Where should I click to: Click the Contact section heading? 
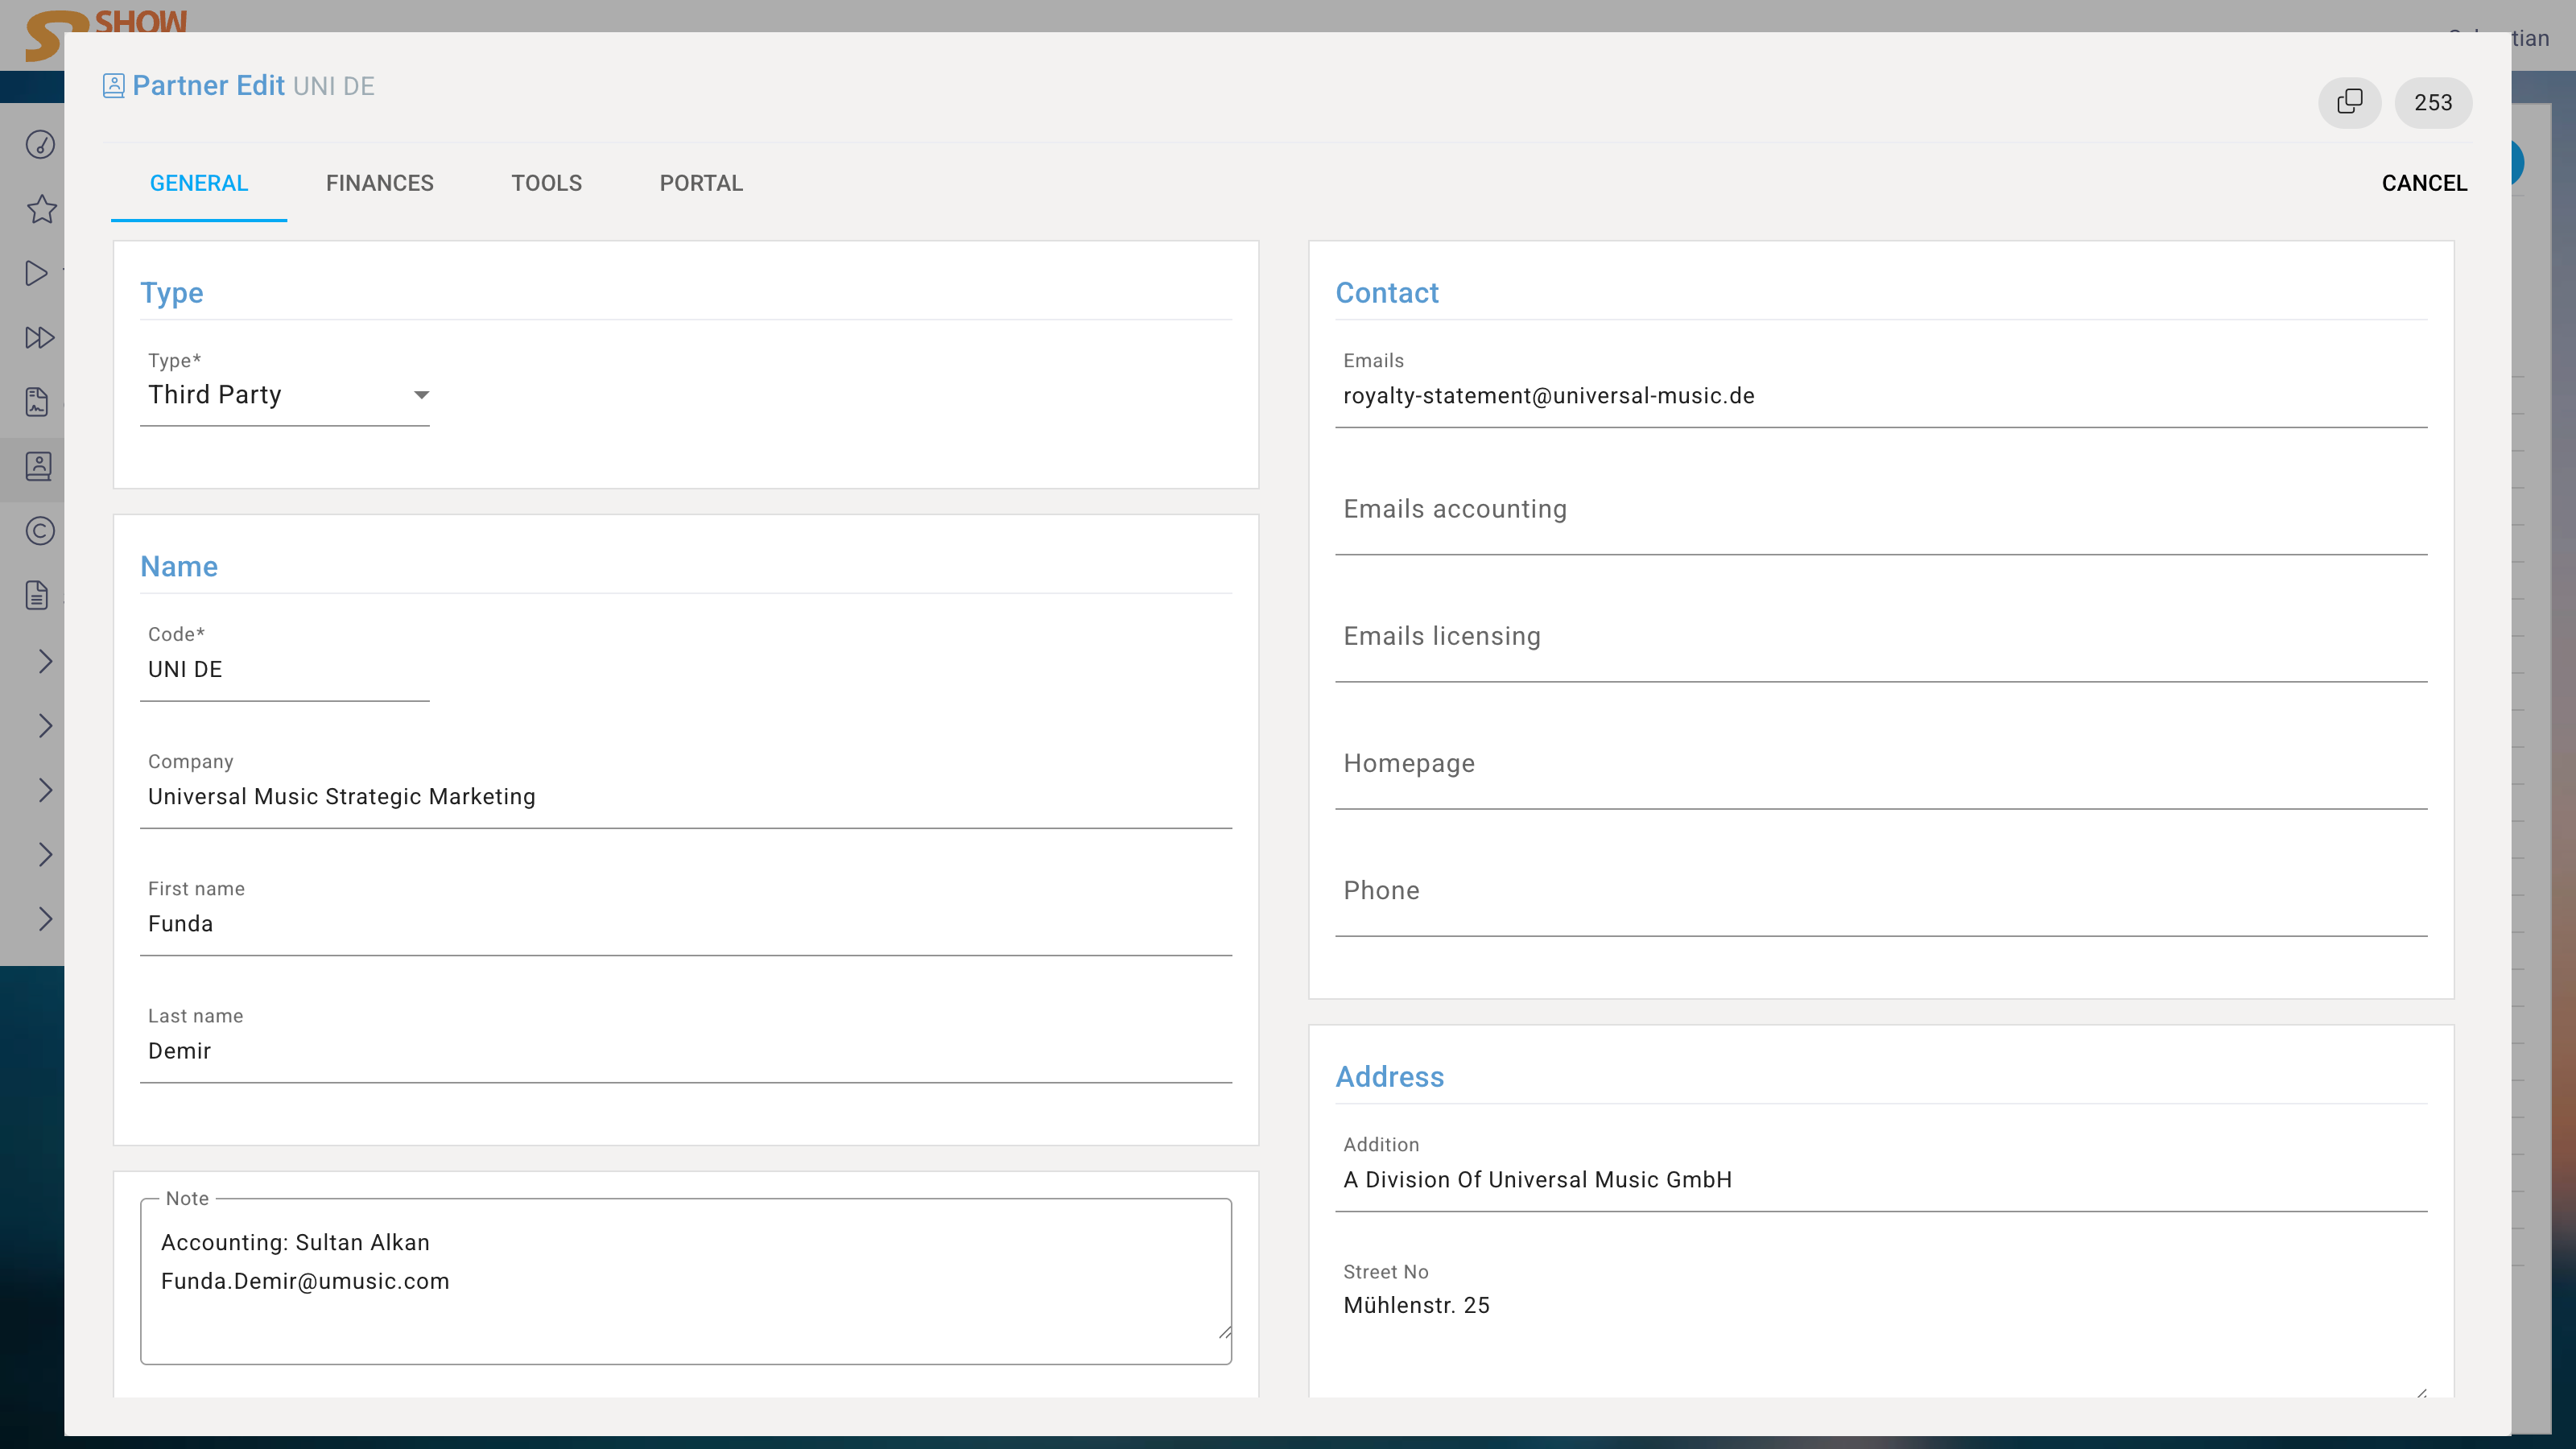1387,293
